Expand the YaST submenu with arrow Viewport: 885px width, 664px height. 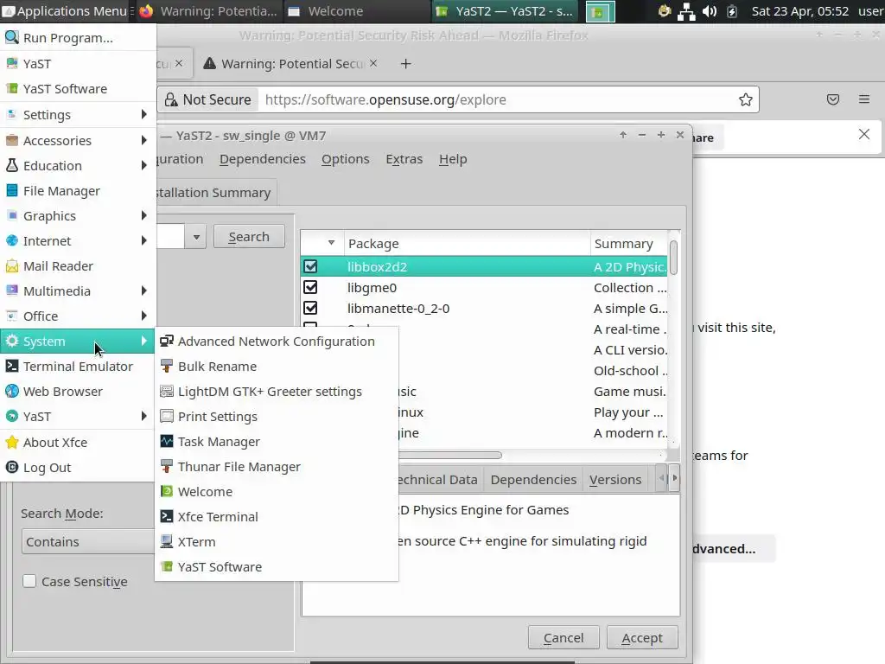point(144,416)
